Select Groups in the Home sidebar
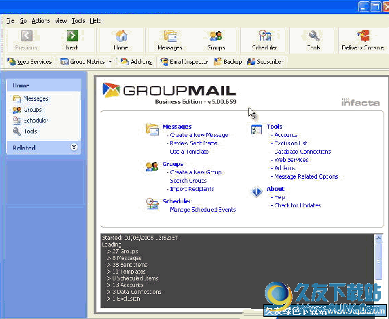The image size is (389, 319). (x=27, y=110)
